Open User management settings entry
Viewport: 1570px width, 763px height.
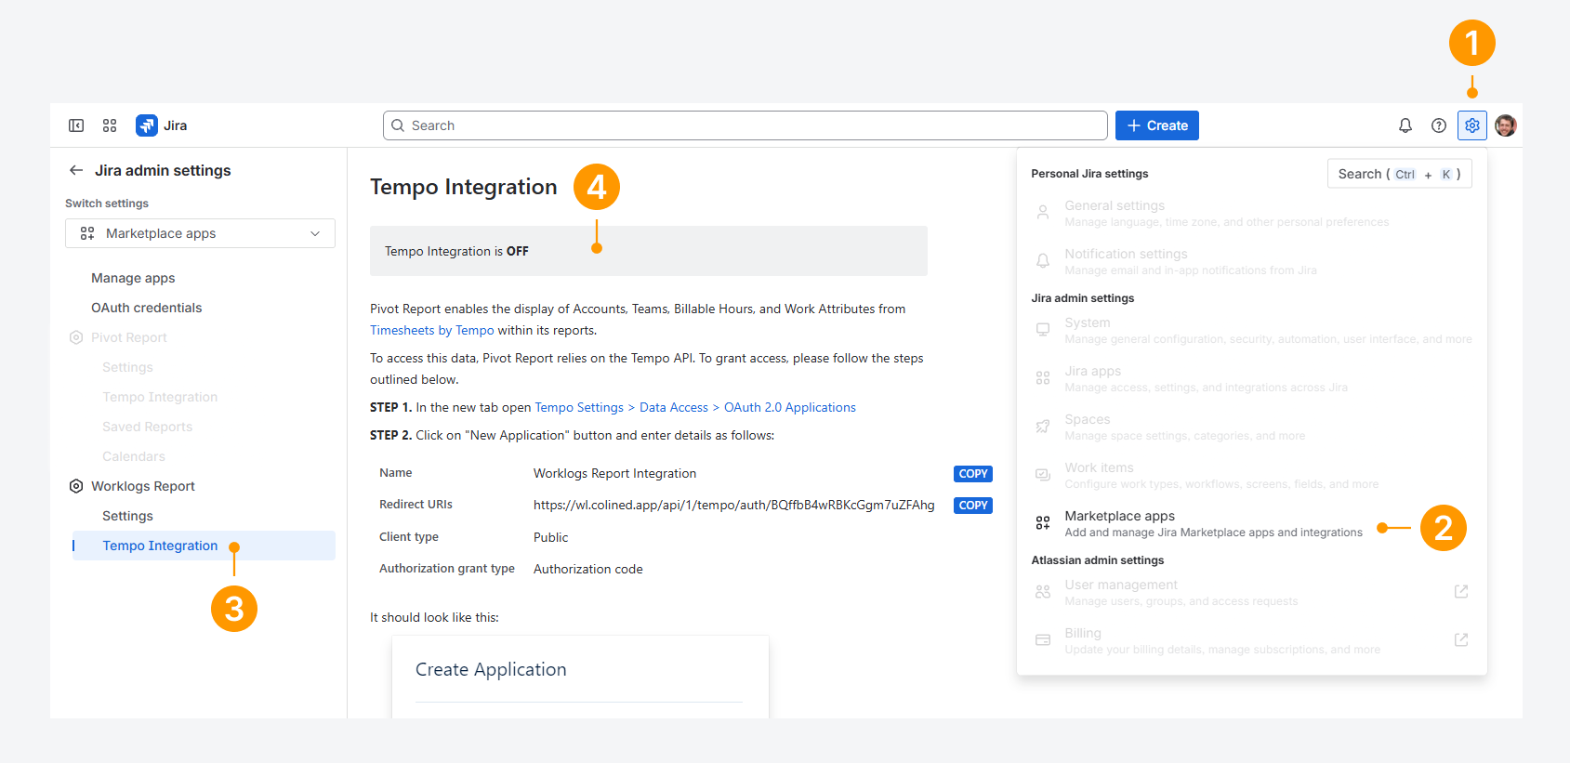[x=1251, y=592]
